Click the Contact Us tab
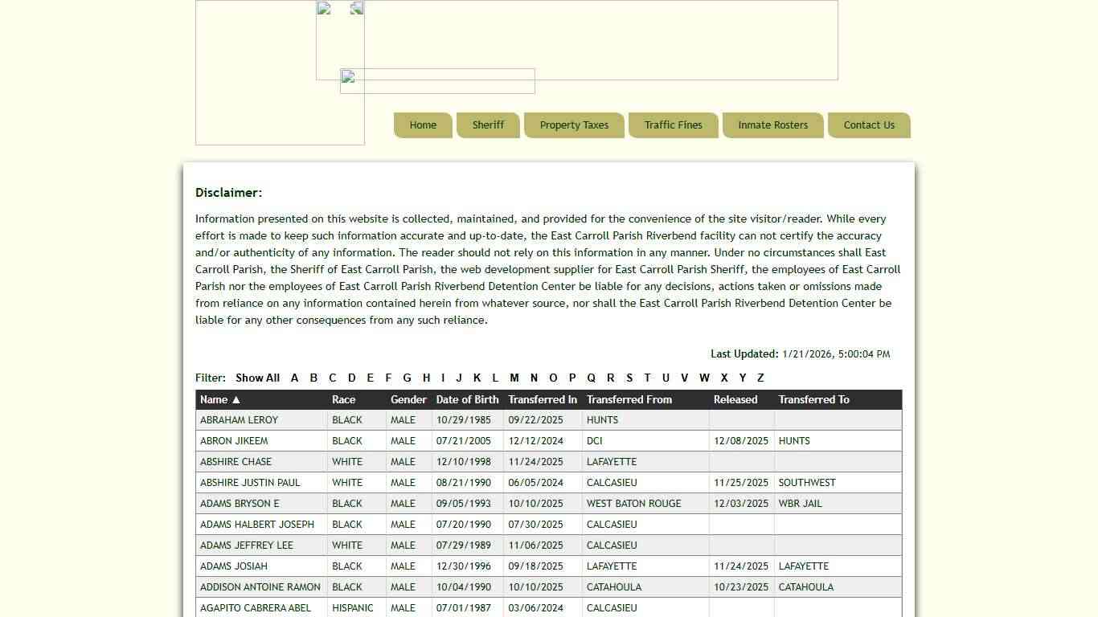This screenshot has width=1098, height=617. (x=868, y=125)
